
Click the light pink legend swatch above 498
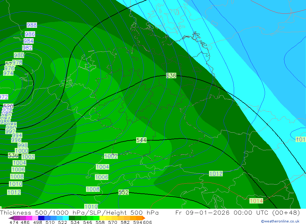(x=35, y=218)
